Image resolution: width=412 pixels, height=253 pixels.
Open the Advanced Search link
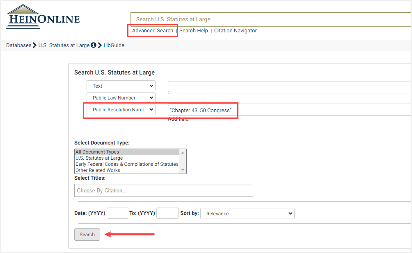153,30
